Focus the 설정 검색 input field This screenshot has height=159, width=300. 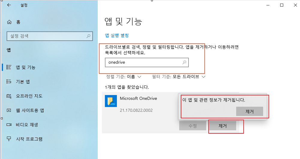click(50, 36)
